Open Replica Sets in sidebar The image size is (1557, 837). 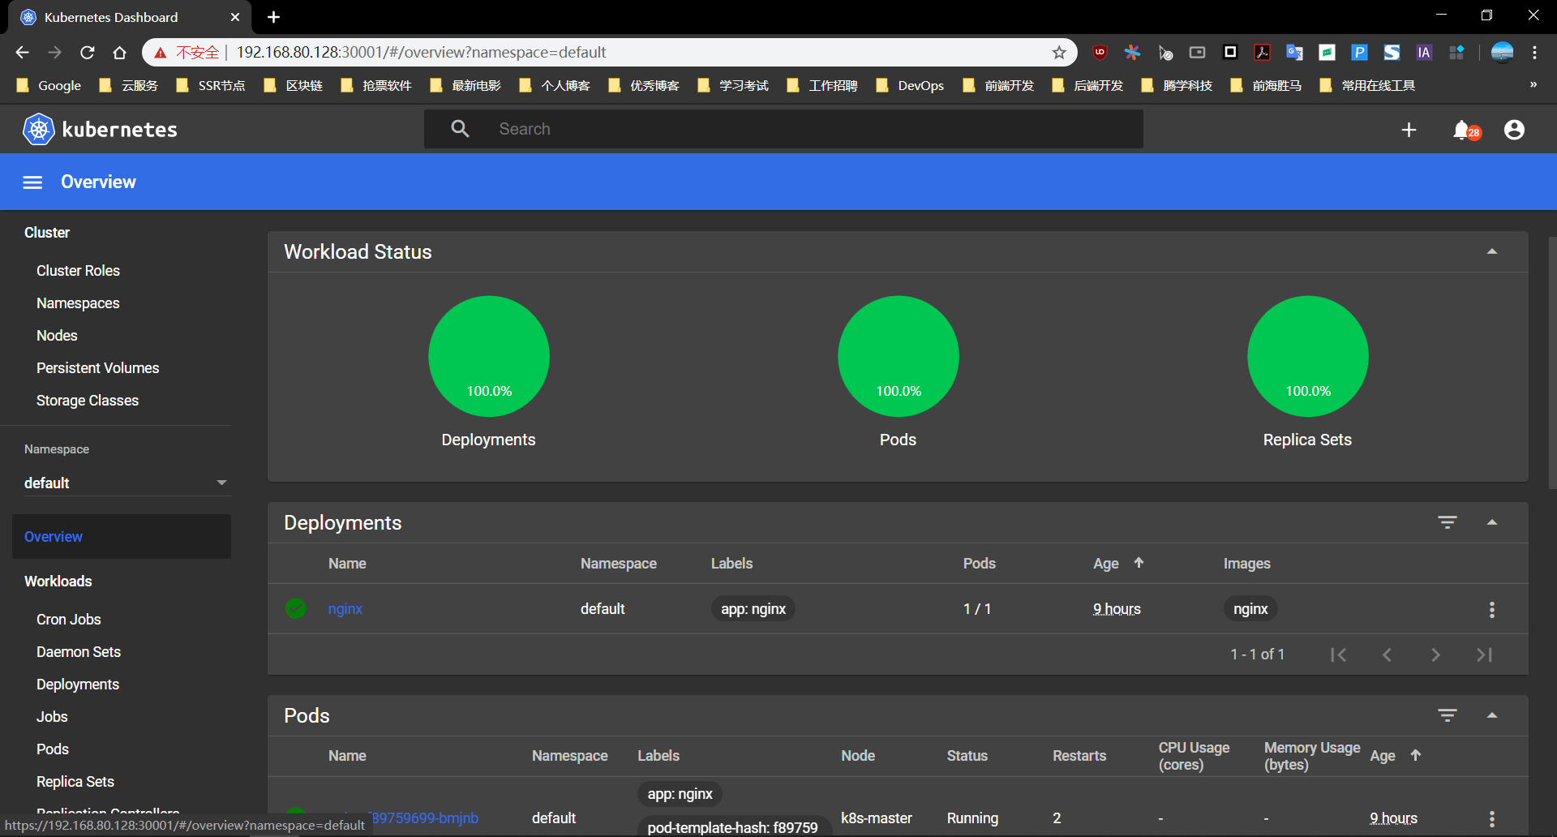[x=75, y=782]
